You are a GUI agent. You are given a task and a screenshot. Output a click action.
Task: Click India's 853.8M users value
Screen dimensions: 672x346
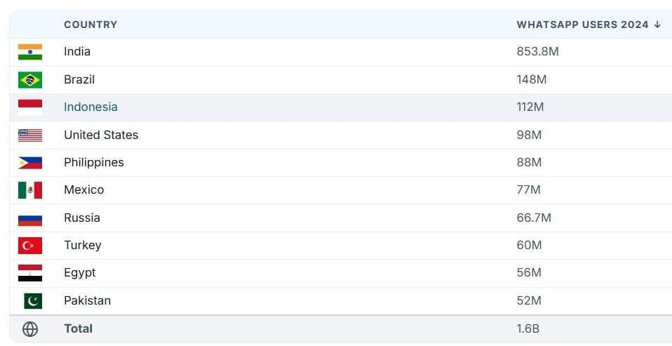[x=537, y=52]
